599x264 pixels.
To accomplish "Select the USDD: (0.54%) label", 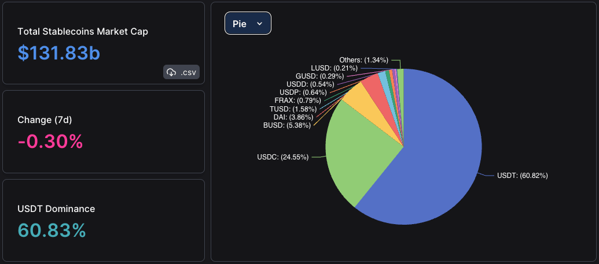I will pyautogui.click(x=310, y=84).
